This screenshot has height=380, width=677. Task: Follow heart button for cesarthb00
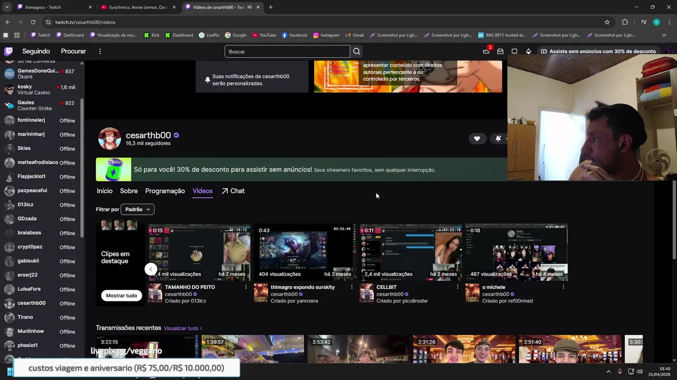[x=477, y=138]
